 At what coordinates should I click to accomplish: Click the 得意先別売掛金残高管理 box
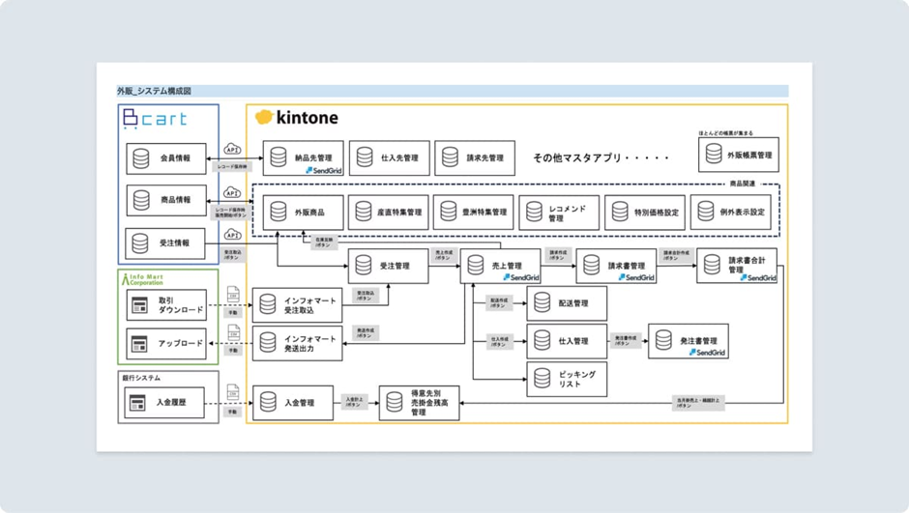pyautogui.click(x=419, y=403)
